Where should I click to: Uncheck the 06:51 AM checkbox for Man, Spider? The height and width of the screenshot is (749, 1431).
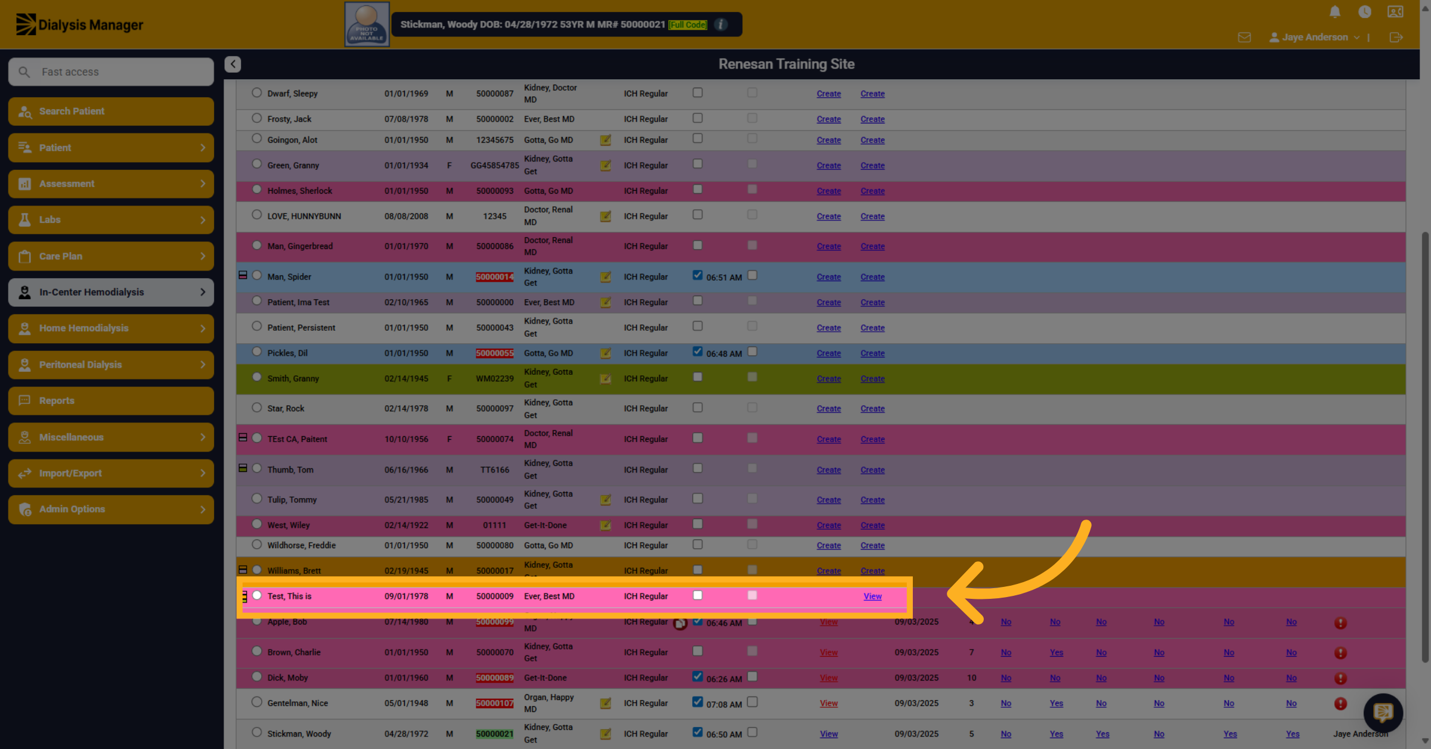698,275
